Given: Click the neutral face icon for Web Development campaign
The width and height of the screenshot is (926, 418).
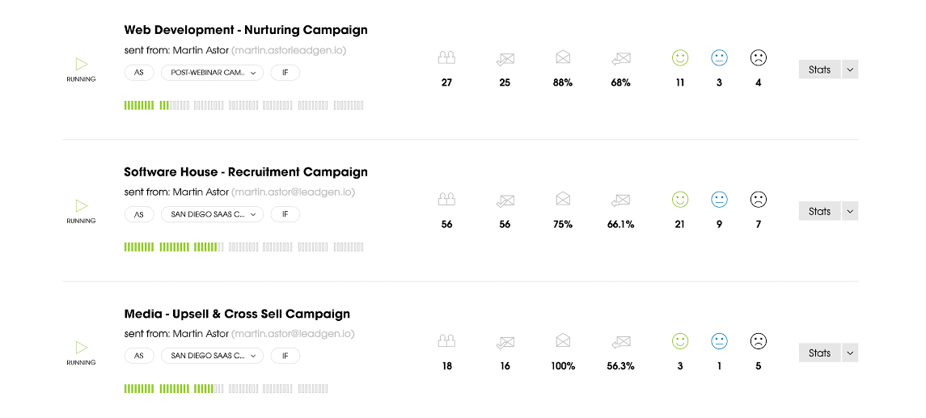Looking at the screenshot, I should pyautogui.click(x=719, y=58).
